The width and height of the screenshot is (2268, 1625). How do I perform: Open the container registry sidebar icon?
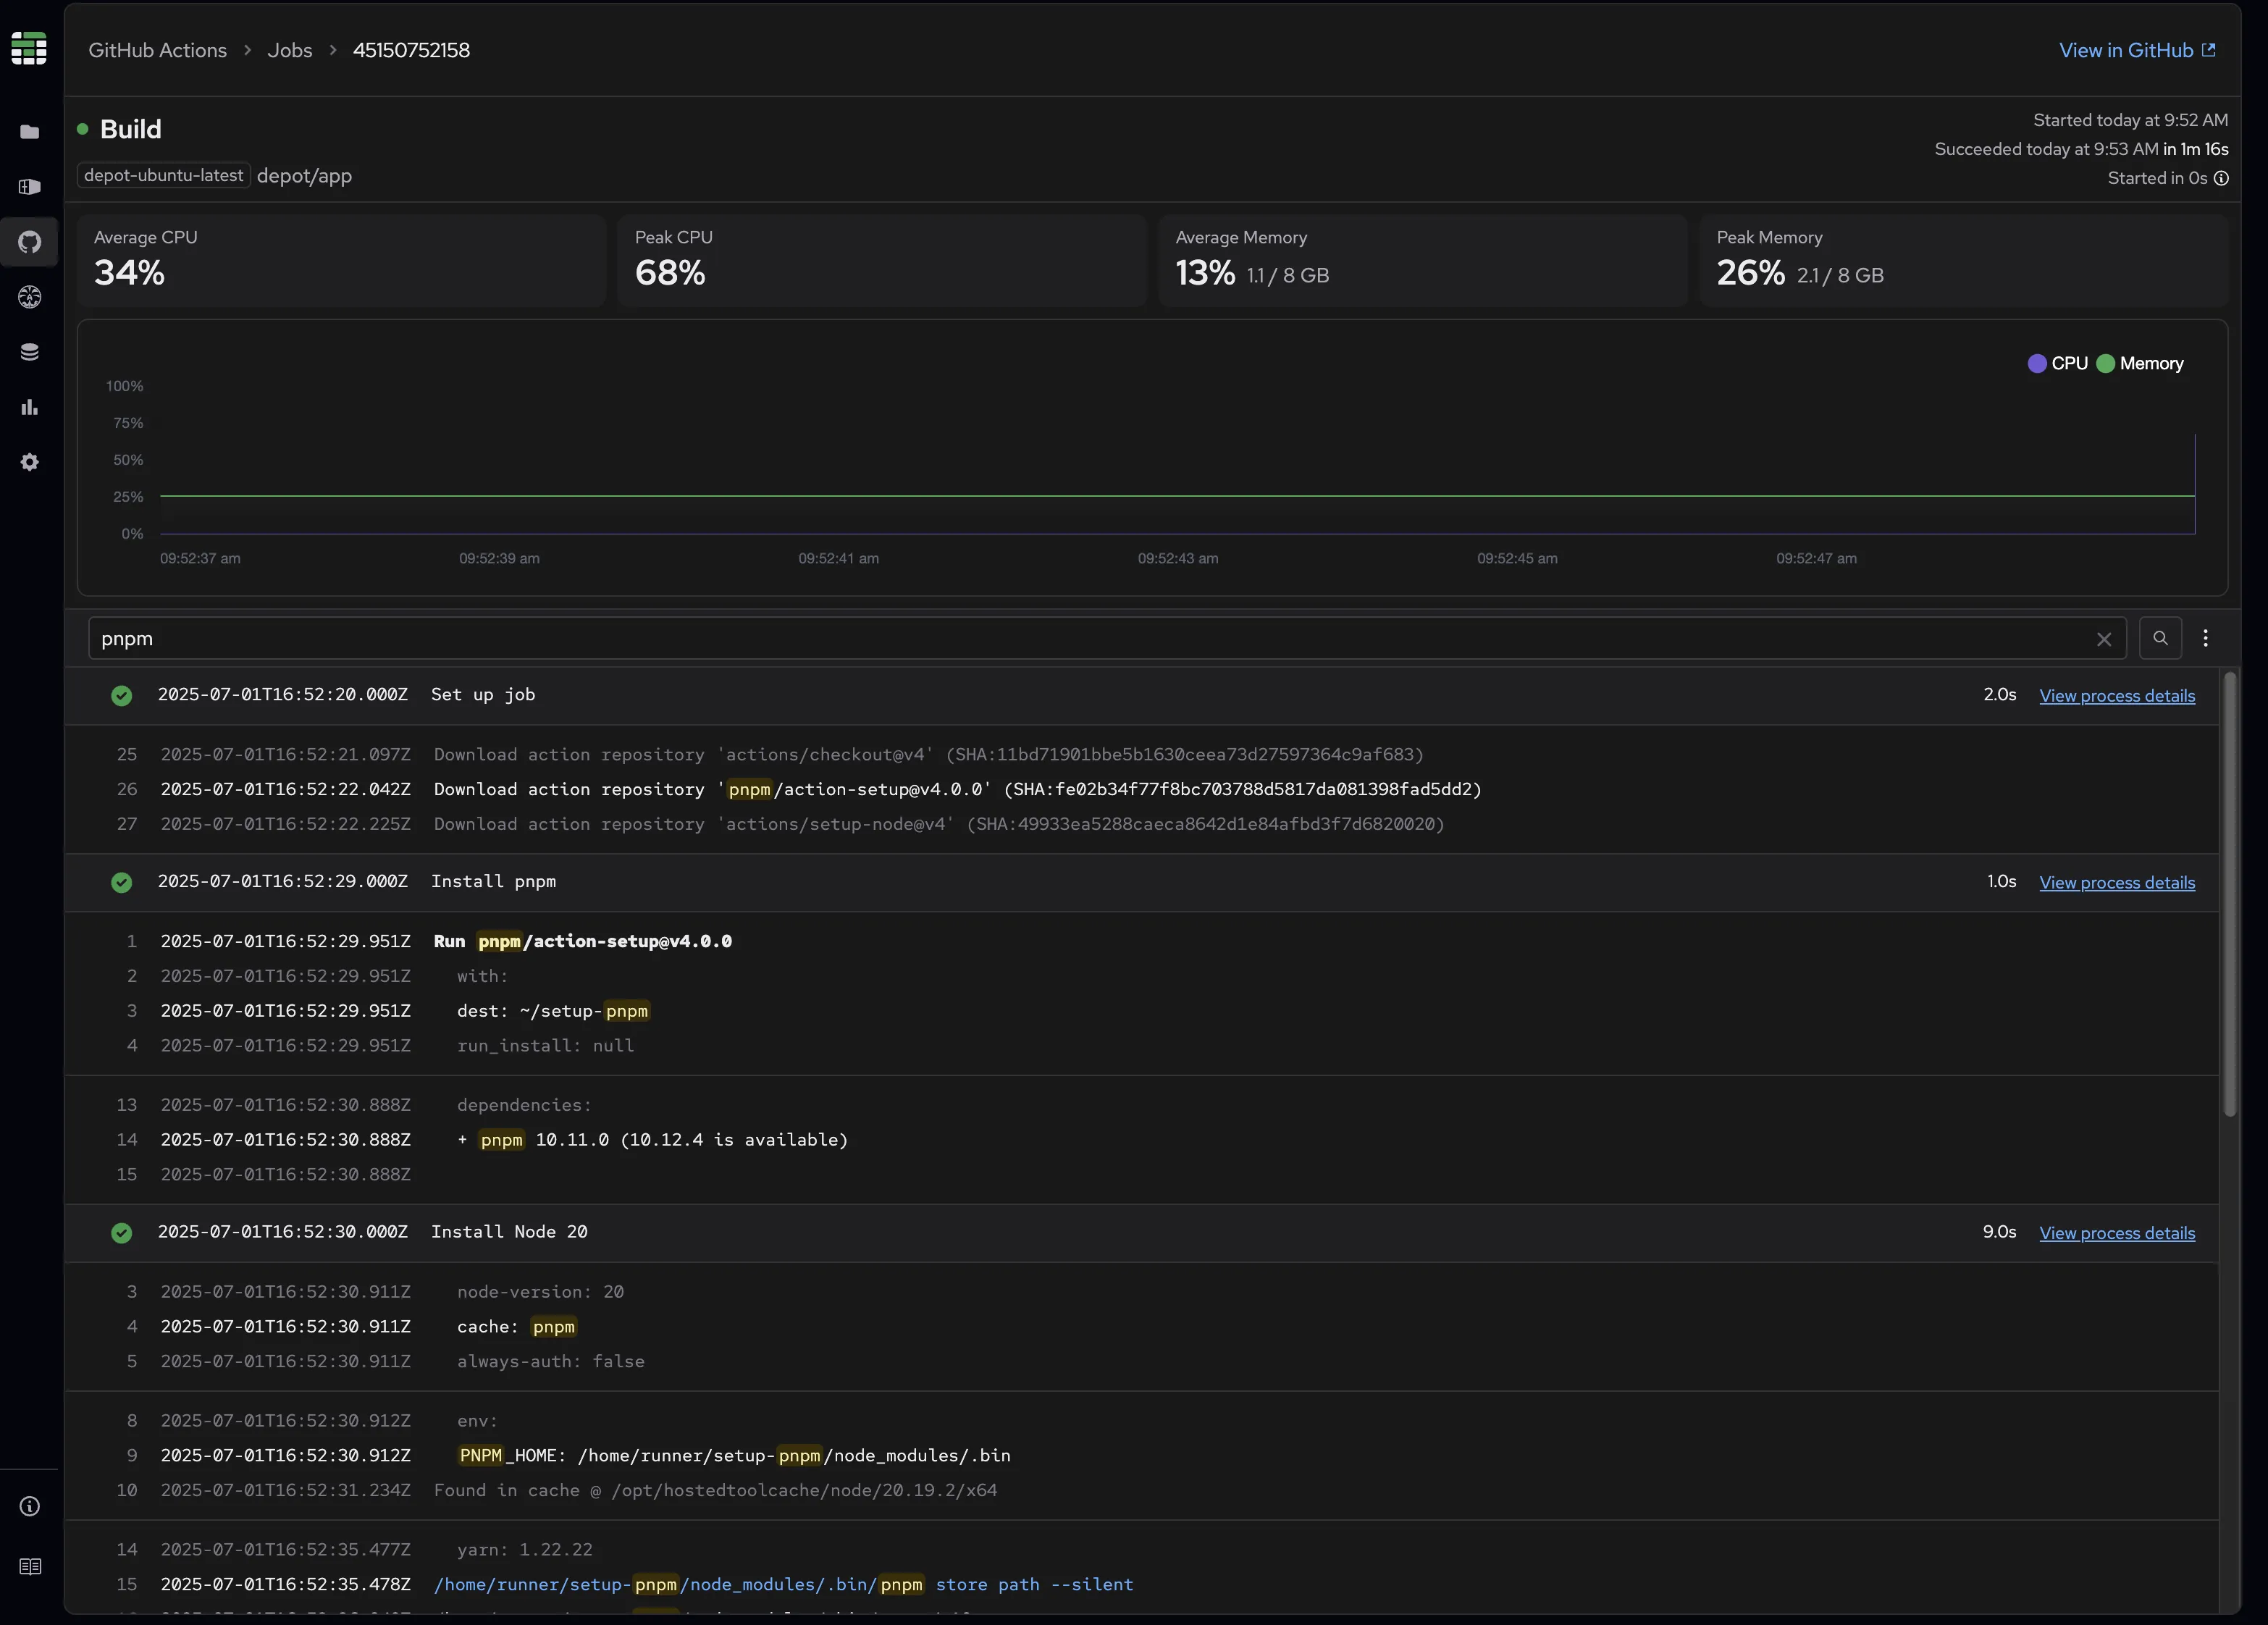[29, 187]
